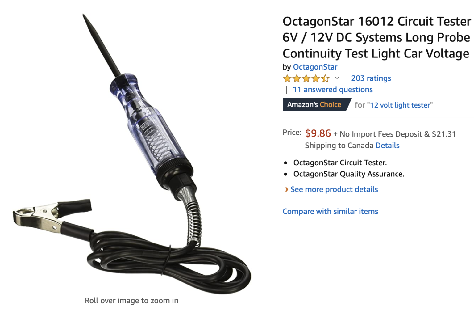View the 11 answered questions
The height and width of the screenshot is (321, 474).
[x=333, y=90]
